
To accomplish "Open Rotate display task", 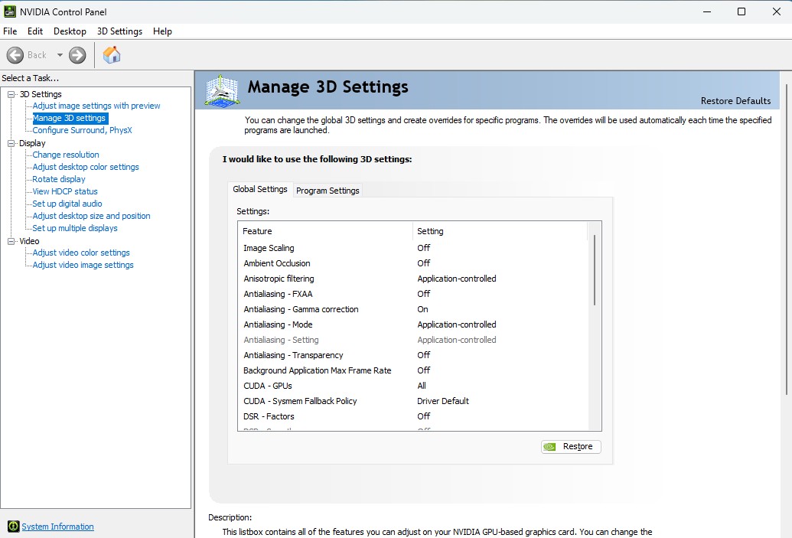I will coord(59,179).
